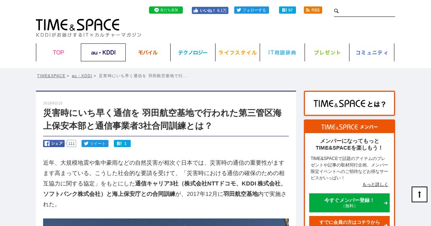This screenshot has height=226, width=431.
Task: Click the Twitter follow button in header
Action: pyautogui.click(x=251, y=10)
